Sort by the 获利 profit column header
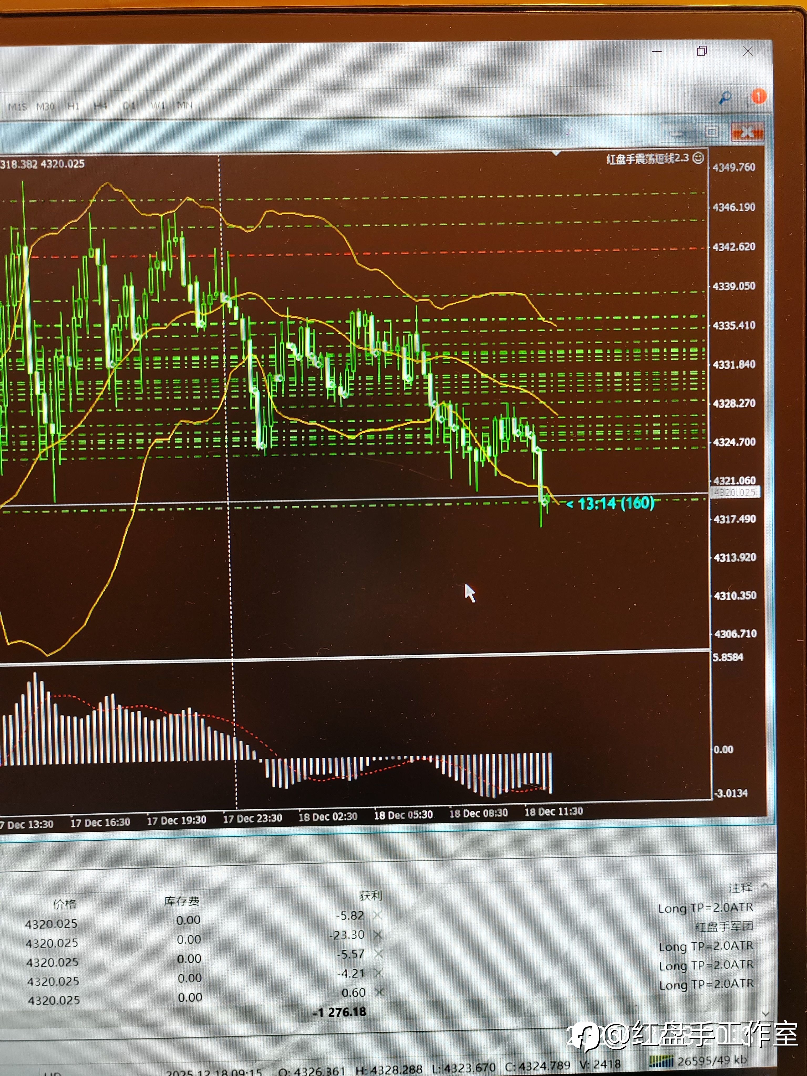Screen dimensions: 807x1076 371,896
